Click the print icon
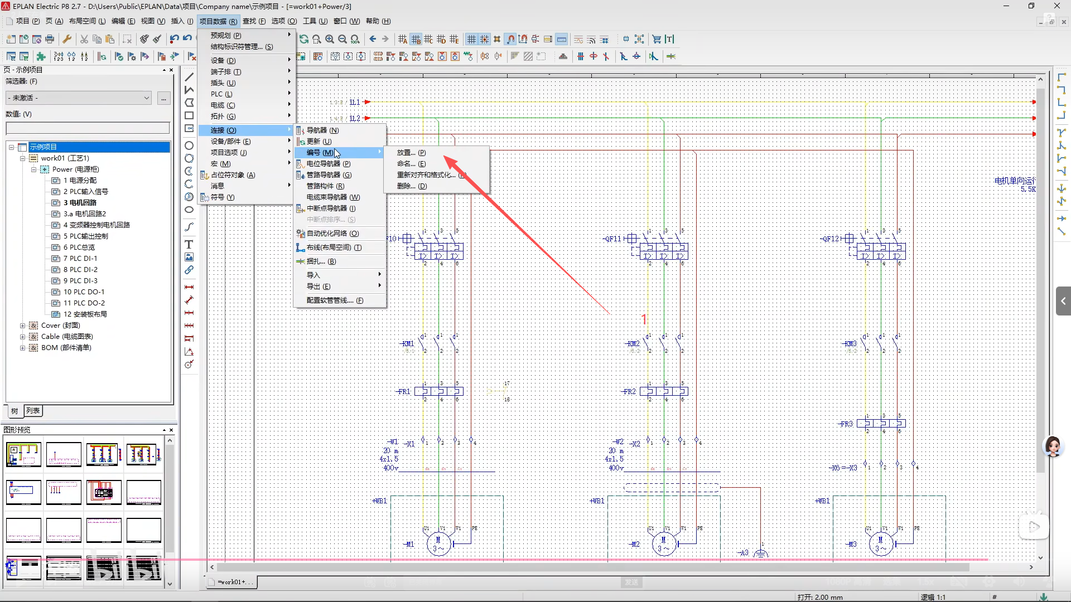Viewport: 1071px width, 602px height. click(50, 39)
